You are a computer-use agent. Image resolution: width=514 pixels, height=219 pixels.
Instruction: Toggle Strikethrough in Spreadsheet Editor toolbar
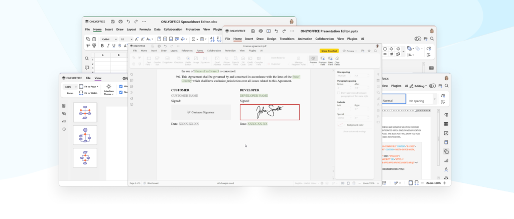(119, 46)
